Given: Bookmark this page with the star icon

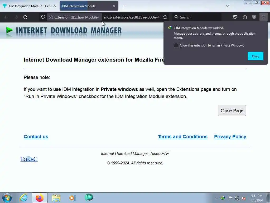Looking at the screenshot, I should click(165, 17).
